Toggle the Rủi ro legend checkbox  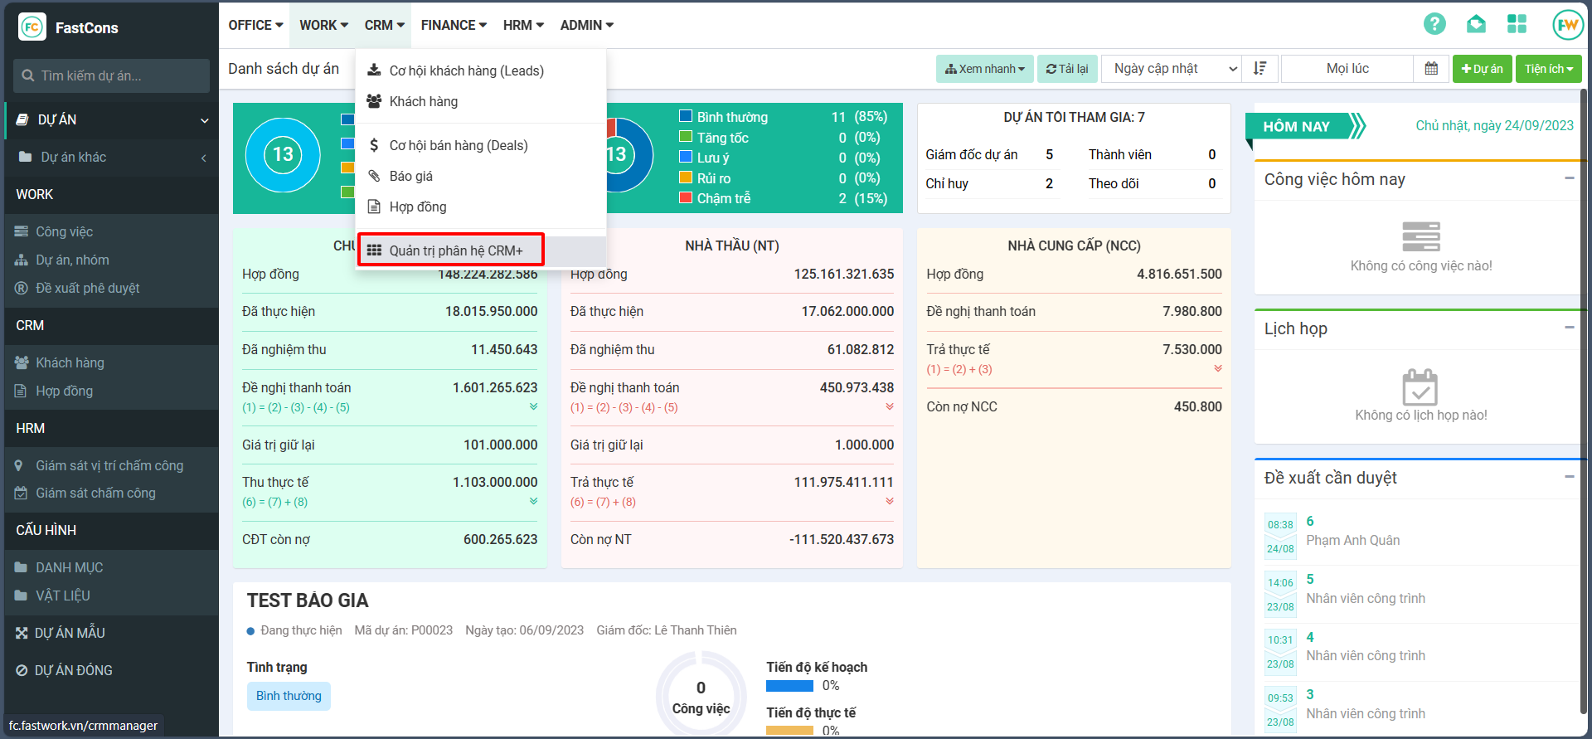coord(686,177)
